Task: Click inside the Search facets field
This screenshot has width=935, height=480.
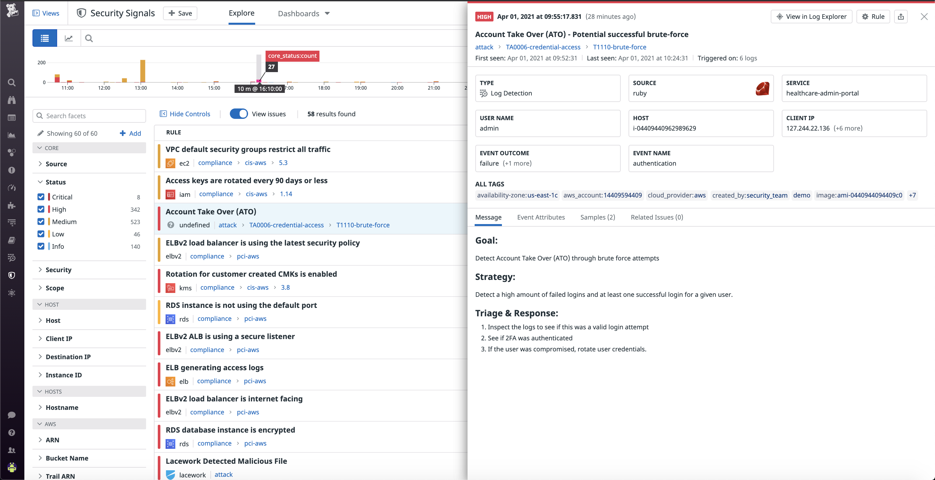Action: (x=89, y=116)
